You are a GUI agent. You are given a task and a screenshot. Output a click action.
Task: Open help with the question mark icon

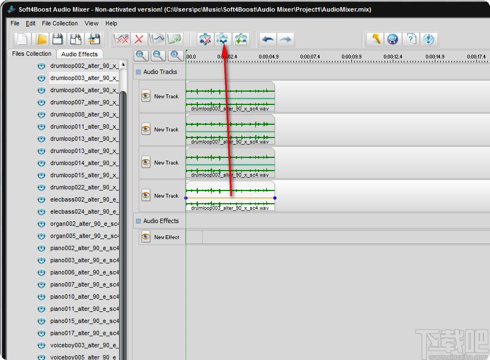(411, 39)
